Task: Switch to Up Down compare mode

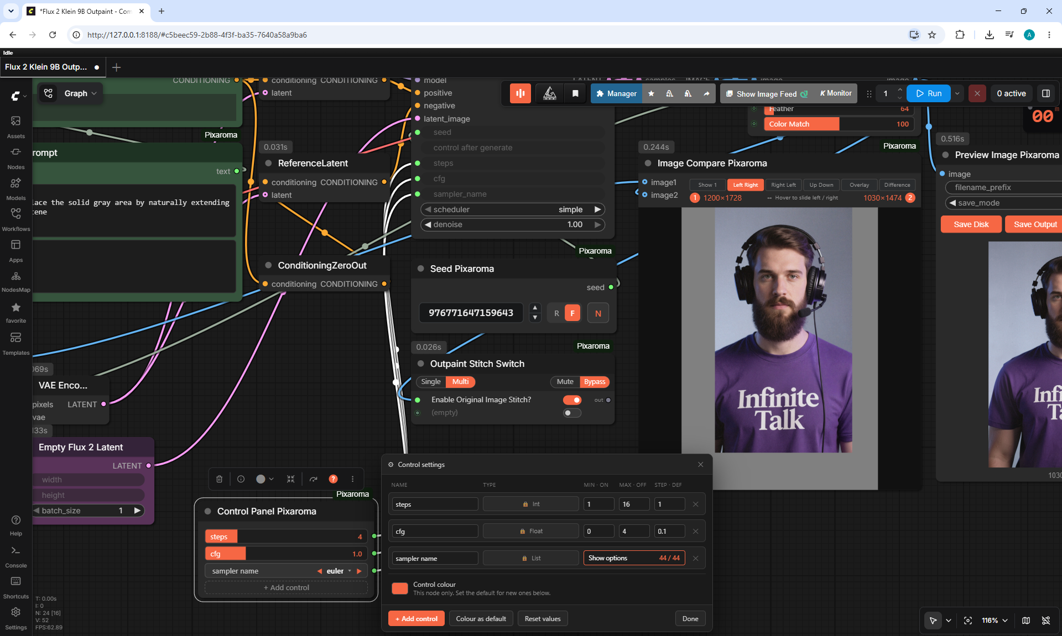Action: point(821,185)
